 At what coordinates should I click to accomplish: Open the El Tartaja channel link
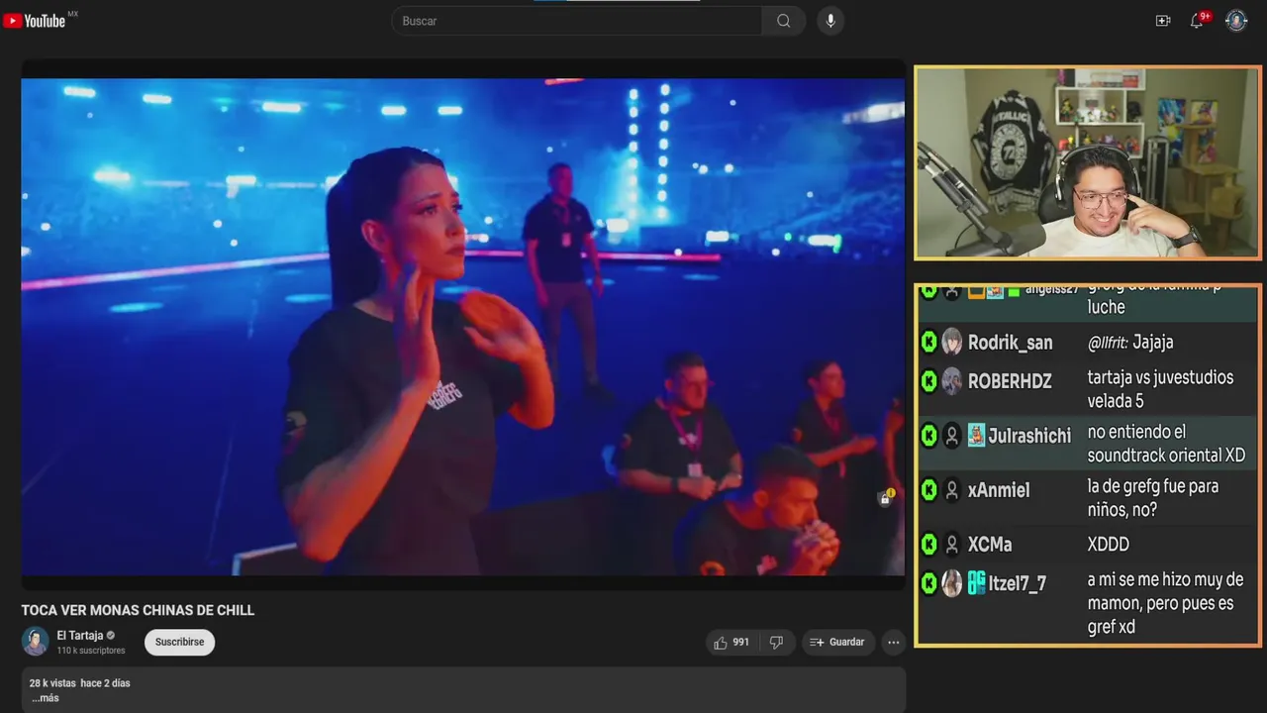[80, 636]
